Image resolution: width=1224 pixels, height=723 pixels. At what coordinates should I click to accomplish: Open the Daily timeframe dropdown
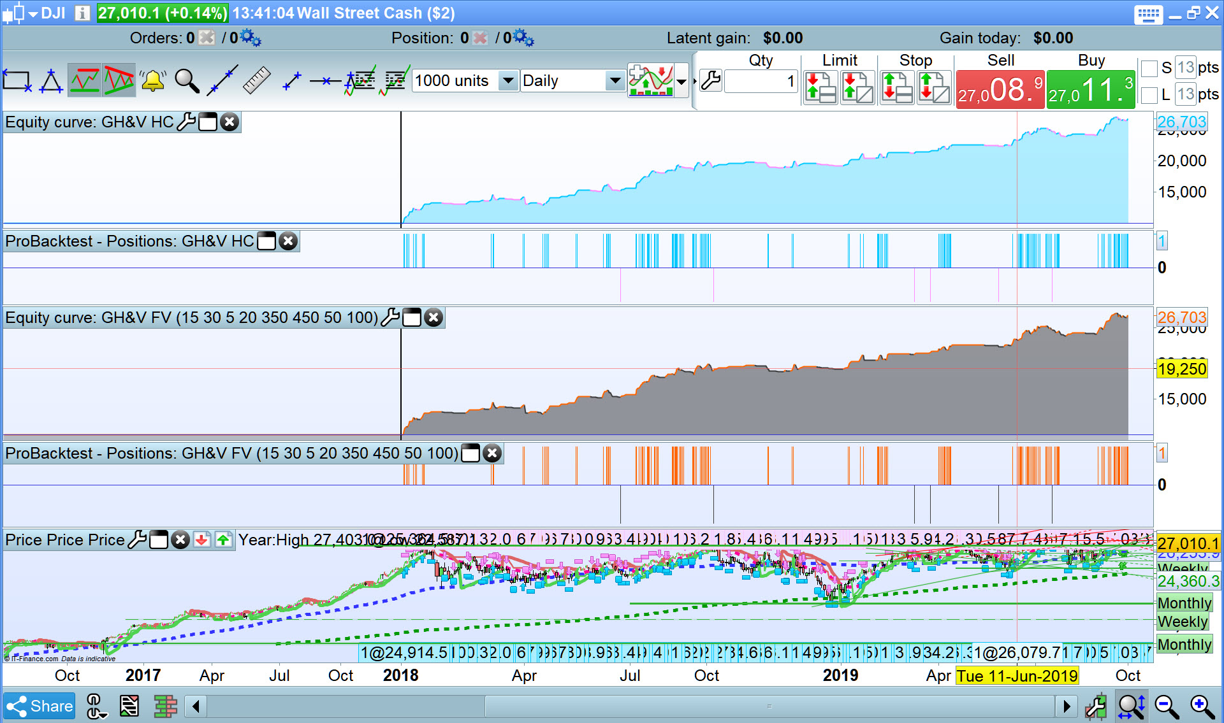(x=615, y=81)
